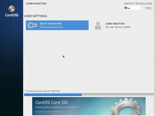Click the installation progress bar

89,94
